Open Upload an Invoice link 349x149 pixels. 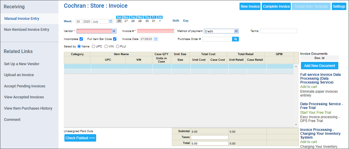click(x=19, y=75)
